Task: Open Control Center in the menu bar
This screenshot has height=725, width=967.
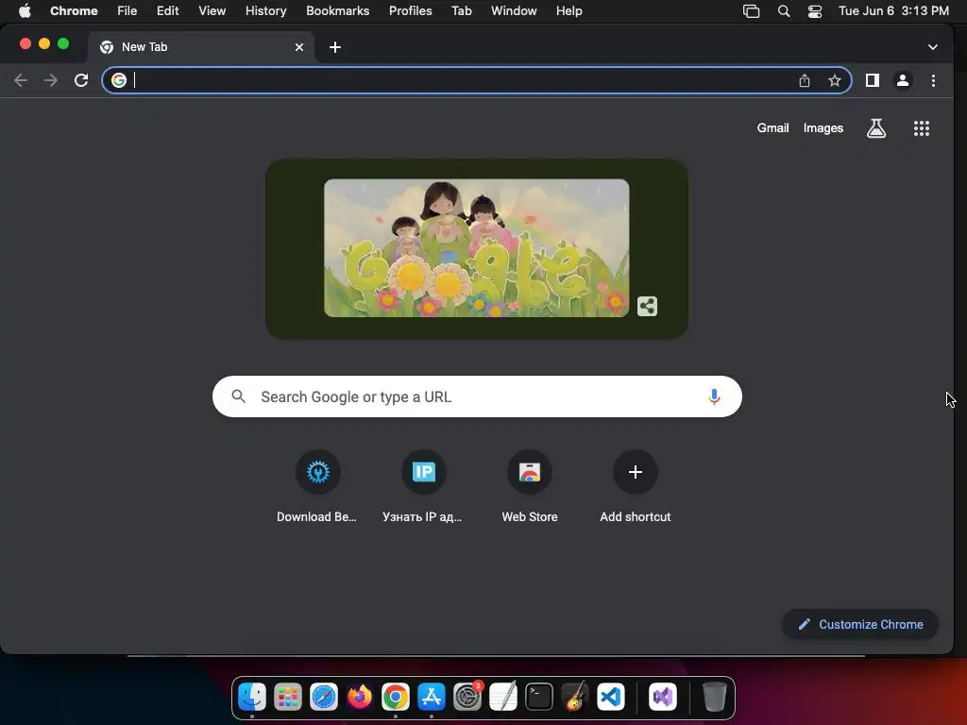Action: point(815,11)
